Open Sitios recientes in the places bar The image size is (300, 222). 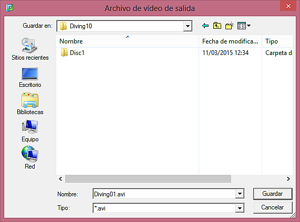pos(30,49)
